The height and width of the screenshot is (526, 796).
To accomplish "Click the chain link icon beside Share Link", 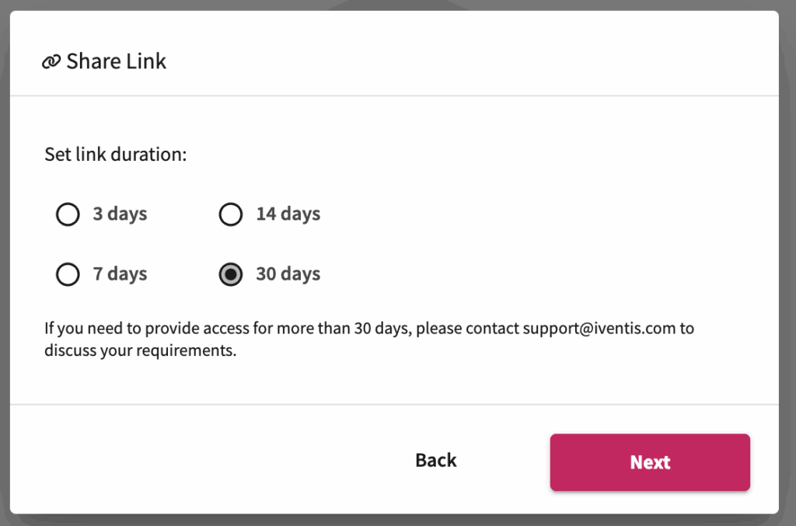I will (51, 62).
